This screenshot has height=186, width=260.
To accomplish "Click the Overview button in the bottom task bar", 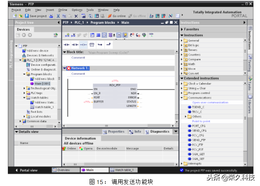I will pyautogui.click(x=66, y=170).
